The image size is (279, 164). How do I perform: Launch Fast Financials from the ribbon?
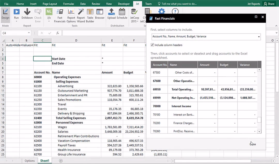tap(60, 16)
